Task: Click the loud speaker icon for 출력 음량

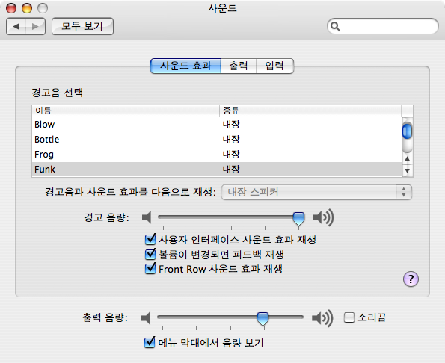Action: coord(322,318)
